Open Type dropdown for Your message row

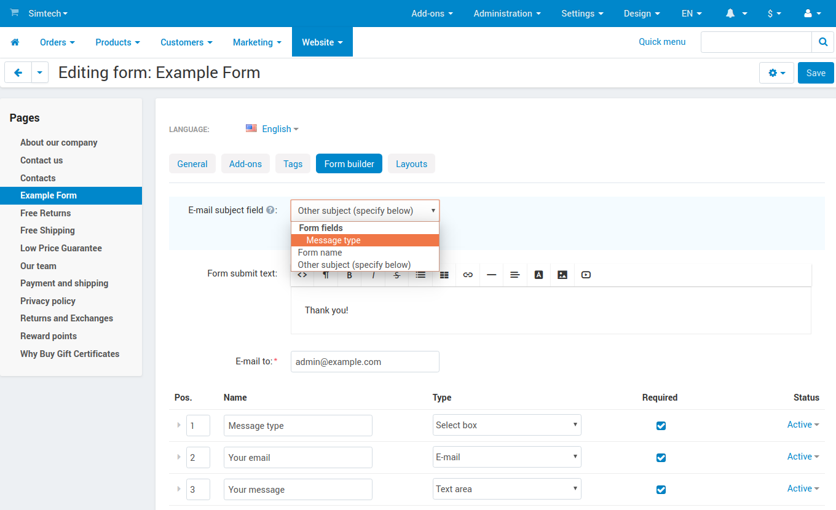[x=507, y=489]
